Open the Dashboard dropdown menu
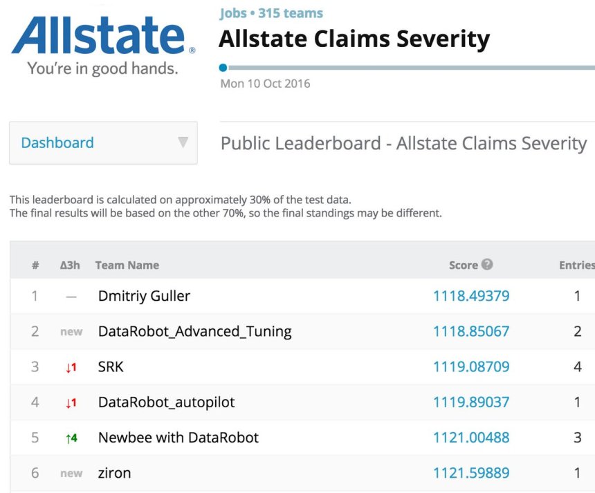 103,143
